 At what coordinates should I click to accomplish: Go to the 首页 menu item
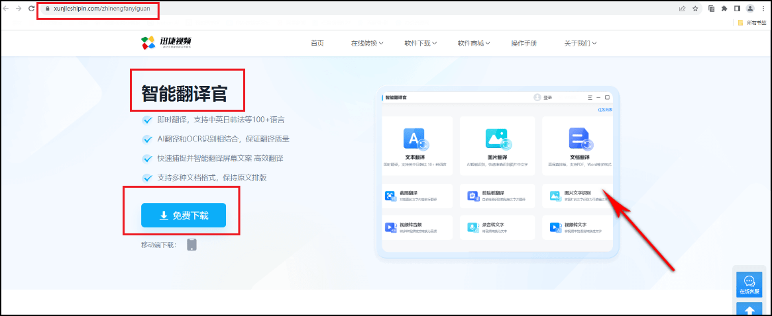pos(317,43)
